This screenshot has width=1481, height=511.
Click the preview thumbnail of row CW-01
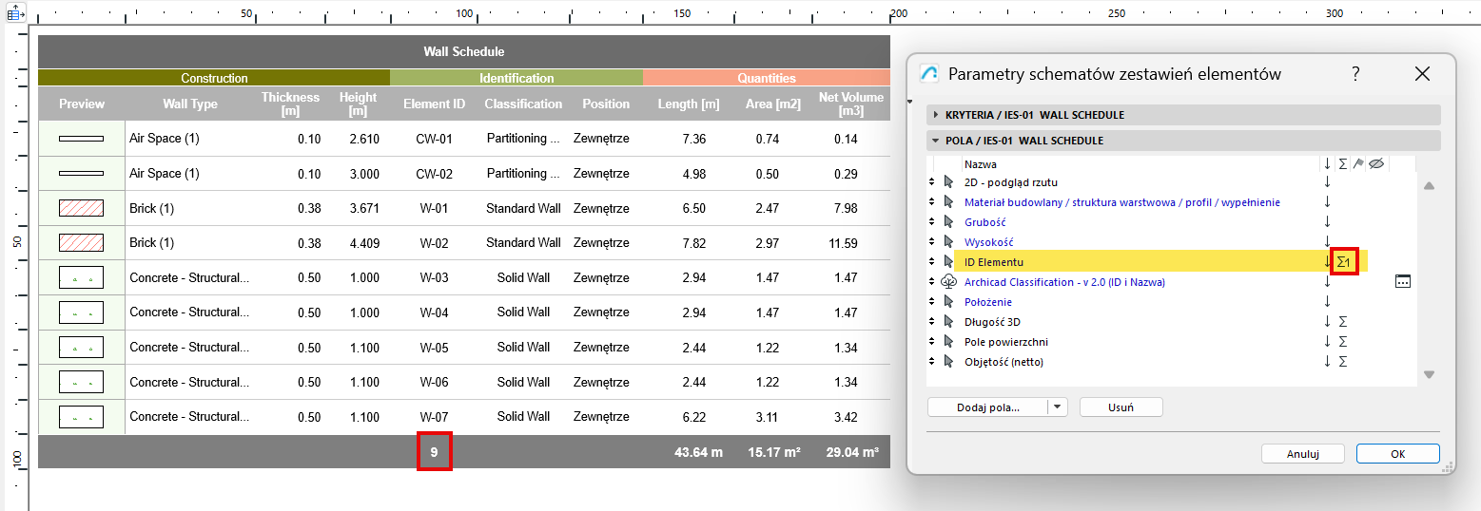tap(82, 139)
